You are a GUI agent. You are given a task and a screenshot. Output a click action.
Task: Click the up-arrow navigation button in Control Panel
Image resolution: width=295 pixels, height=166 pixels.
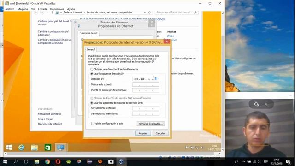pos(52,12)
